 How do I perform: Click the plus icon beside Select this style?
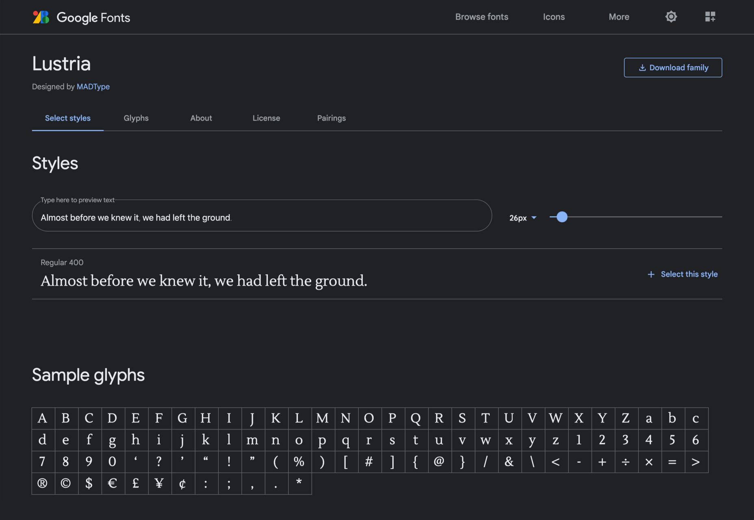[651, 274]
